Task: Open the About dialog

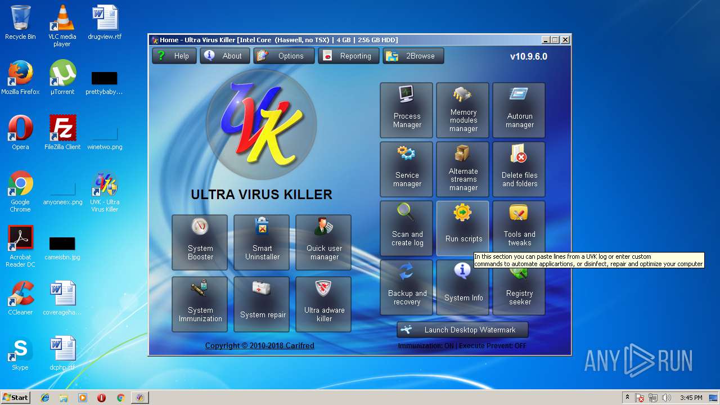Action: click(x=225, y=56)
